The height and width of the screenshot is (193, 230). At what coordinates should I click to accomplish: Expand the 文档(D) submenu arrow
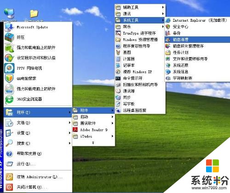69,123
